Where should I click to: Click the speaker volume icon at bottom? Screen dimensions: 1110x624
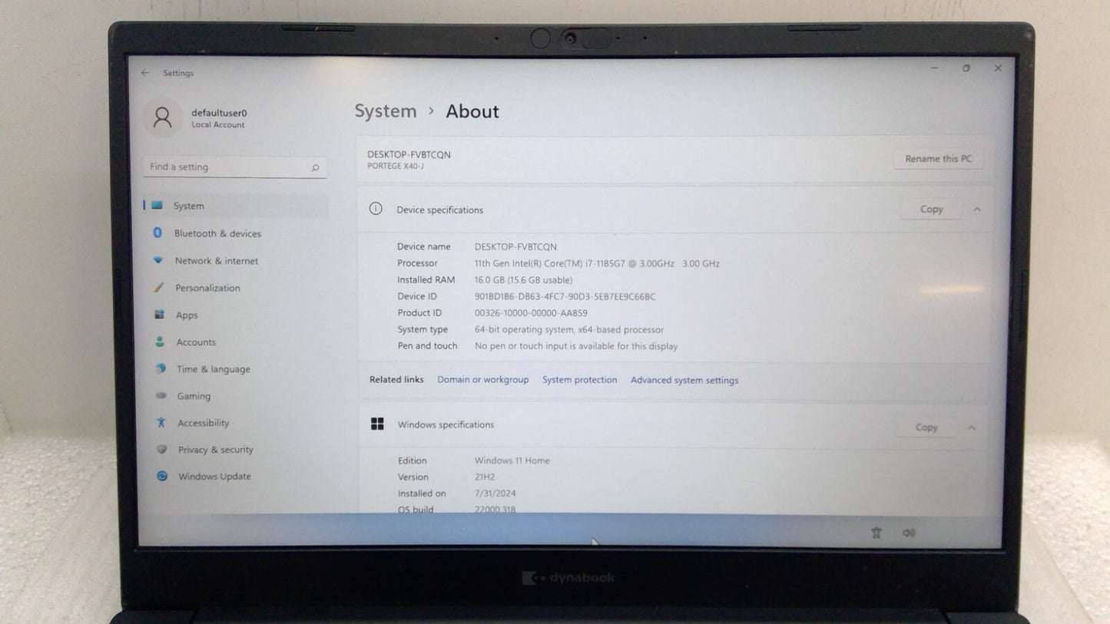point(909,533)
